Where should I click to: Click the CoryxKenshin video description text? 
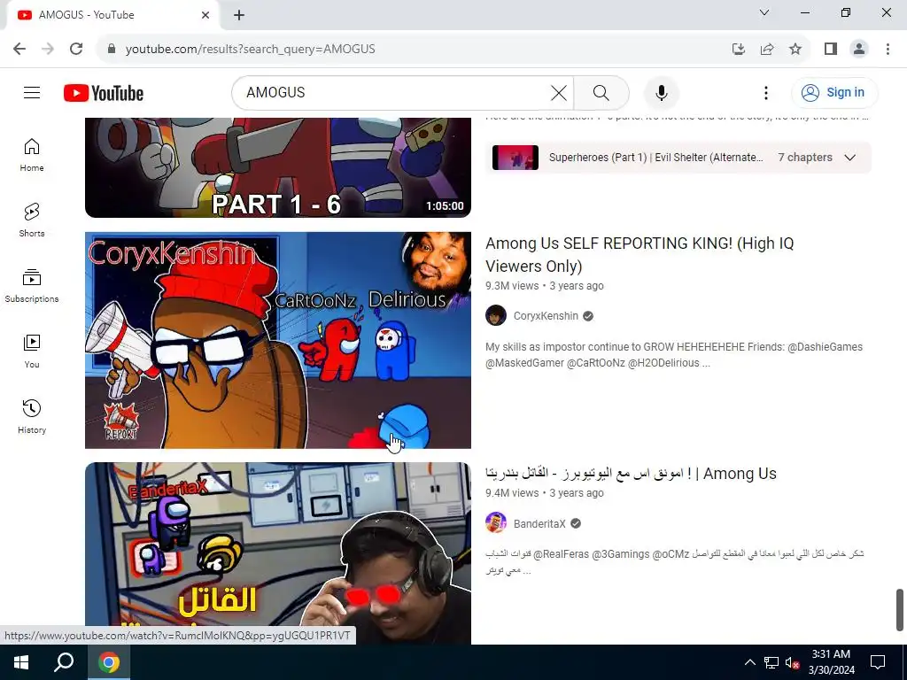pyautogui.click(x=674, y=354)
